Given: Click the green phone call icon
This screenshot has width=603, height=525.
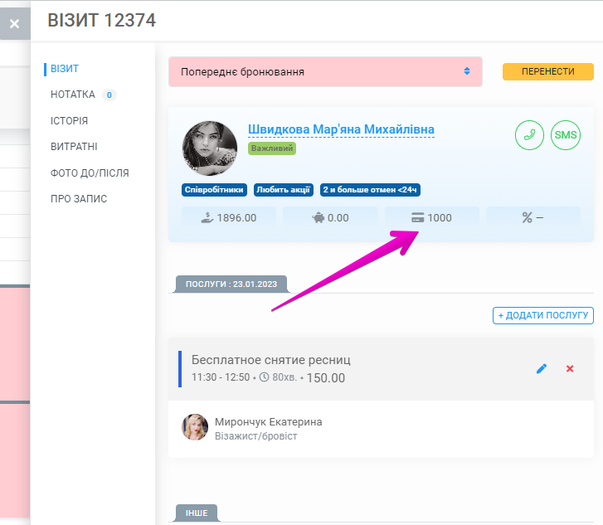Looking at the screenshot, I should pyautogui.click(x=529, y=135).
